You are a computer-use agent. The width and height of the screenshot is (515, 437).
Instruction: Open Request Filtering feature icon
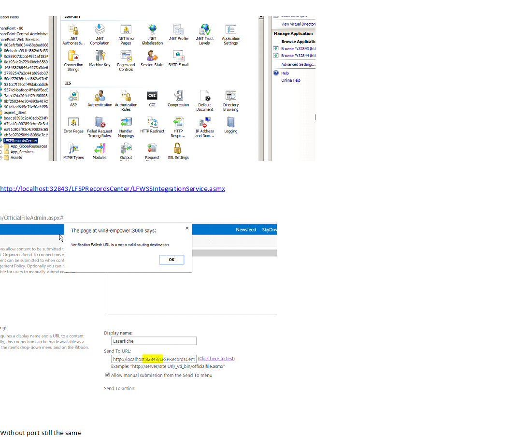(x=152, y=151)
